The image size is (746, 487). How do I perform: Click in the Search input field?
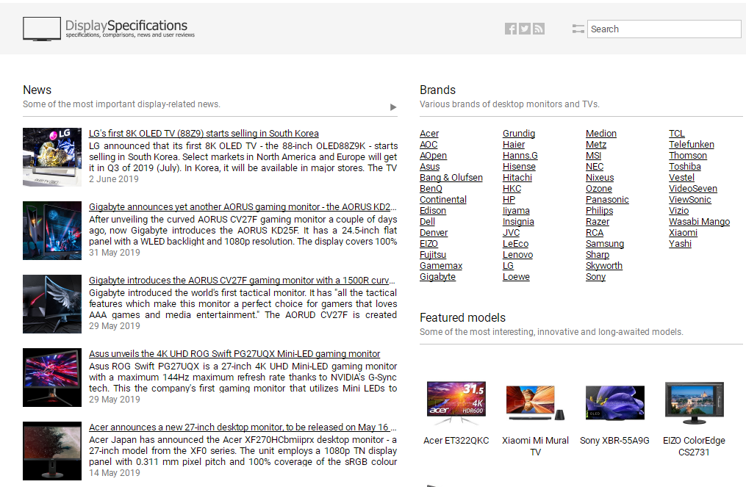664,29
